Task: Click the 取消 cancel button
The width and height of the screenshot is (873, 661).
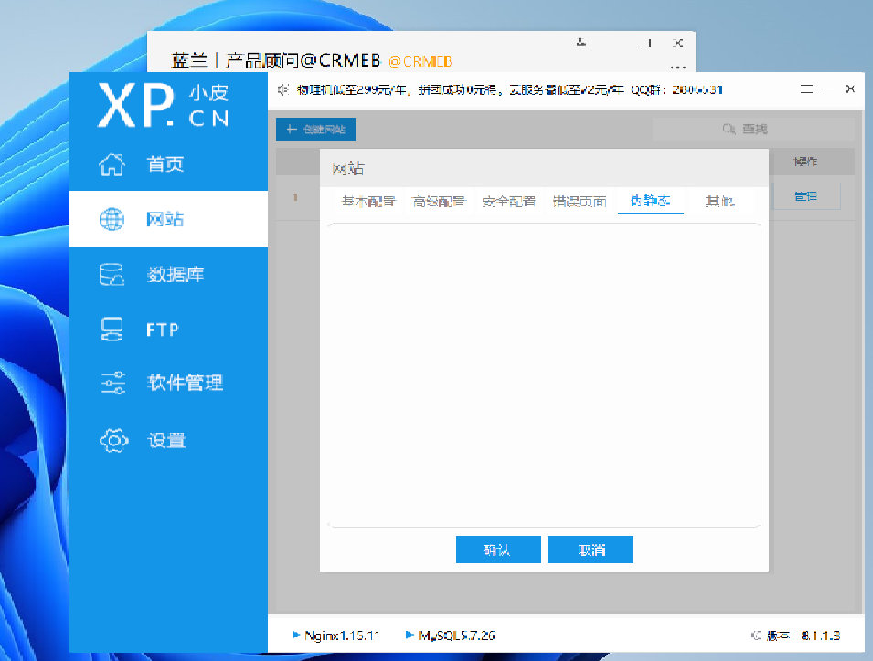Action: [591, 550]
